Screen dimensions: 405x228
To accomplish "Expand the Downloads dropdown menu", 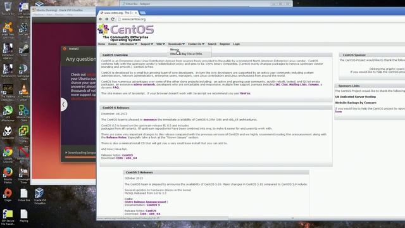I will [x=176, y=44].
